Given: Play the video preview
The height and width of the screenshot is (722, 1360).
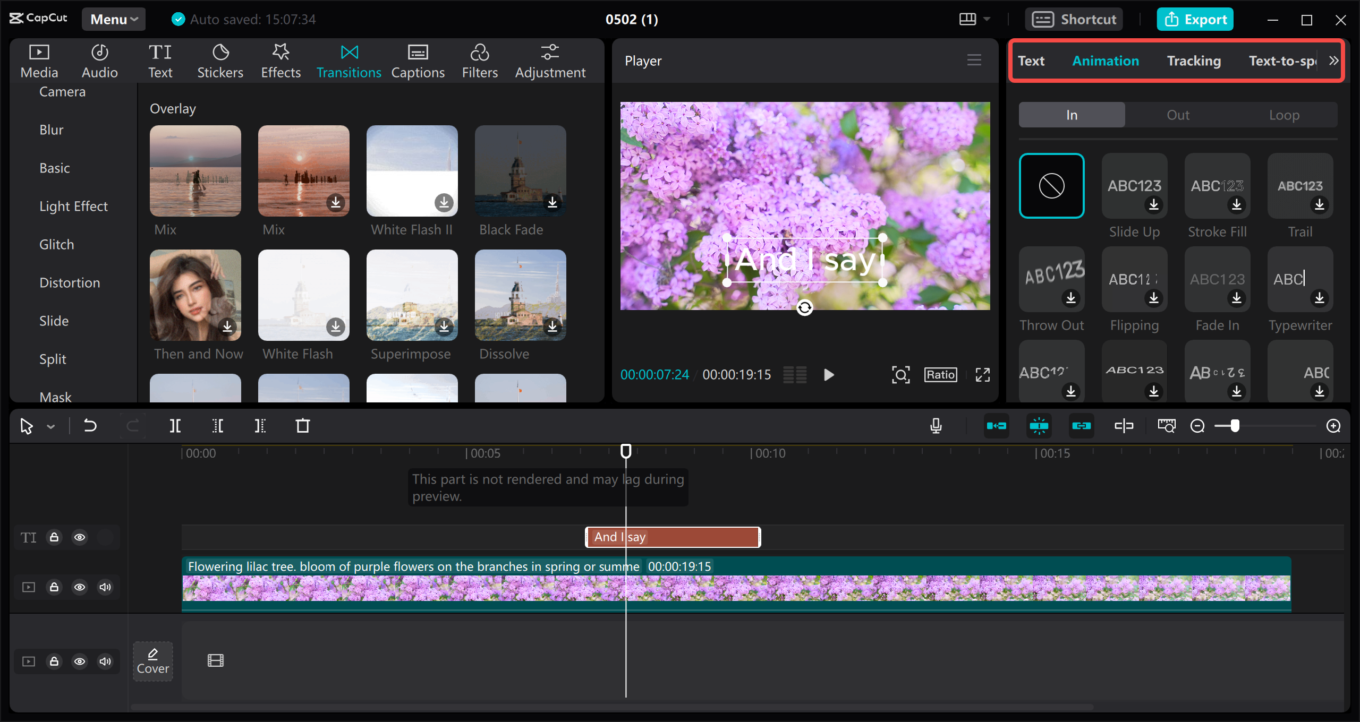Looking at the screenshot, I should [x=828, y=375].
